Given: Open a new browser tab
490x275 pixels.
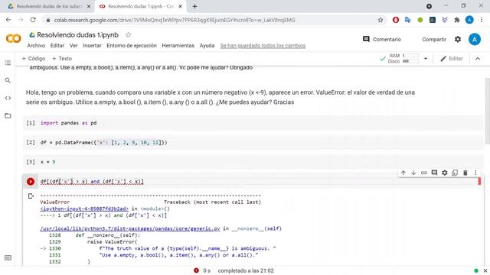Looking at the screenshot, I should pyautogui.click(x=194, y=6).
